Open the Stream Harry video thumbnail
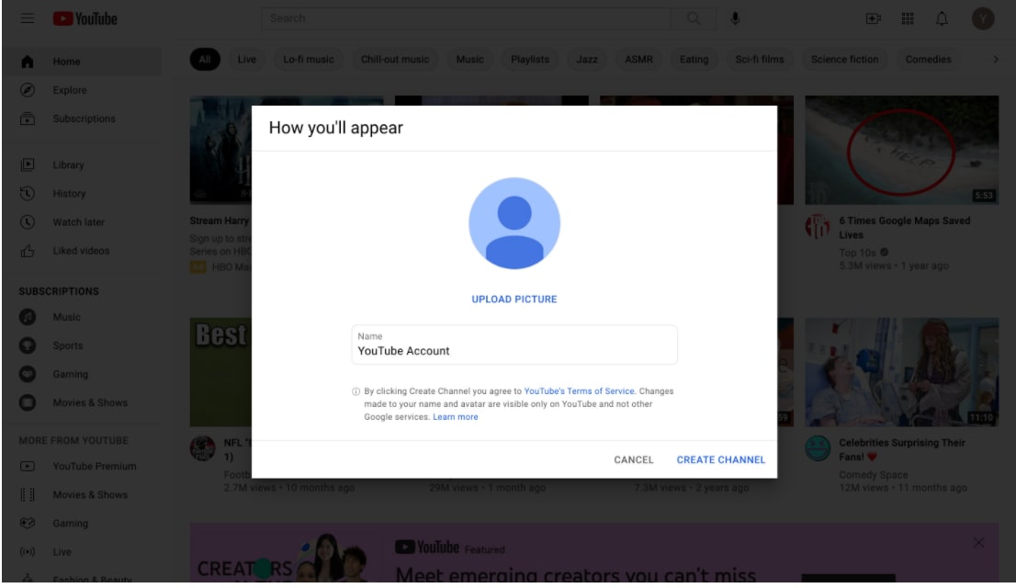1016x588 pixels. tap(221, 150)
